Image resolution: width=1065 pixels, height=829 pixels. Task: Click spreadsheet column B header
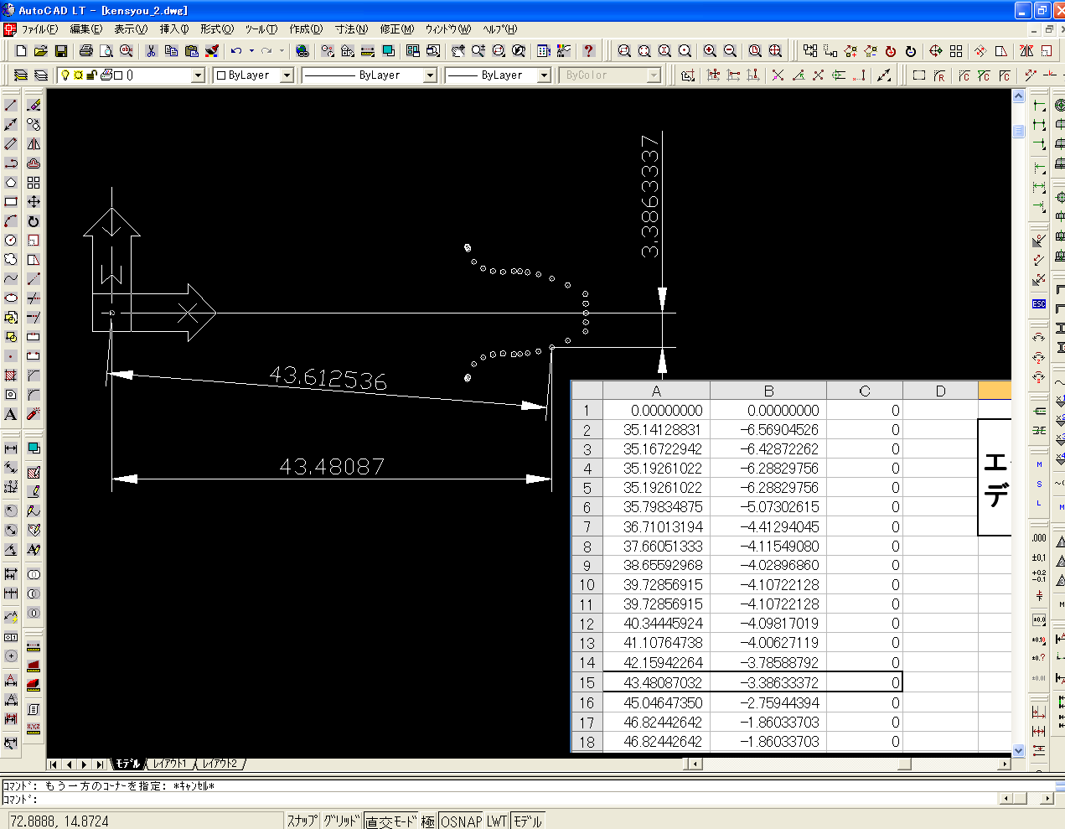(768, 391)
